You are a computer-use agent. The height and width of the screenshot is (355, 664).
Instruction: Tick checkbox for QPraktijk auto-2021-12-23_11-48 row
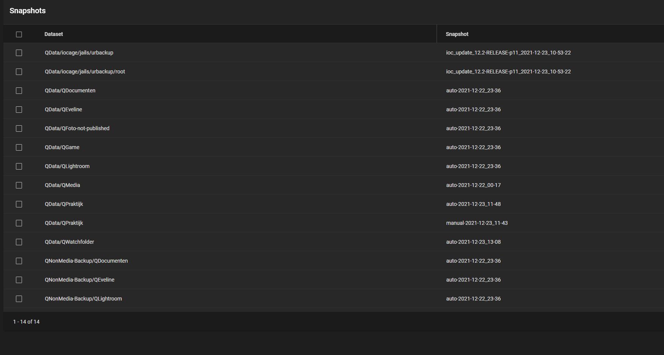pos(19,204)
